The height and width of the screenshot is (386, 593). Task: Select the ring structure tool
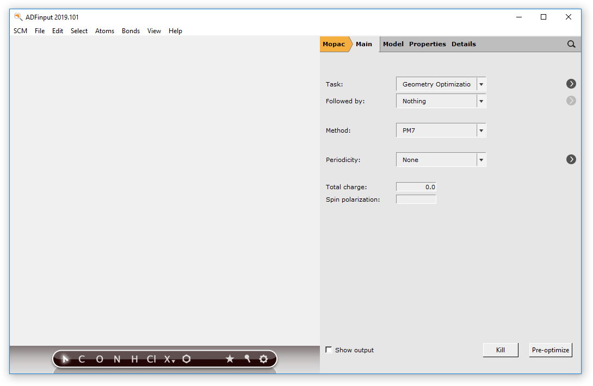pyautogui.click(x=187, y=359)
